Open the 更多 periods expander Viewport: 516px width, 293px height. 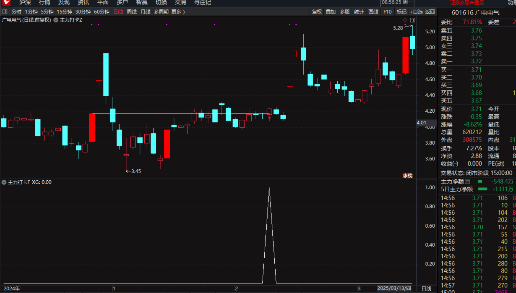pos(178,12)
